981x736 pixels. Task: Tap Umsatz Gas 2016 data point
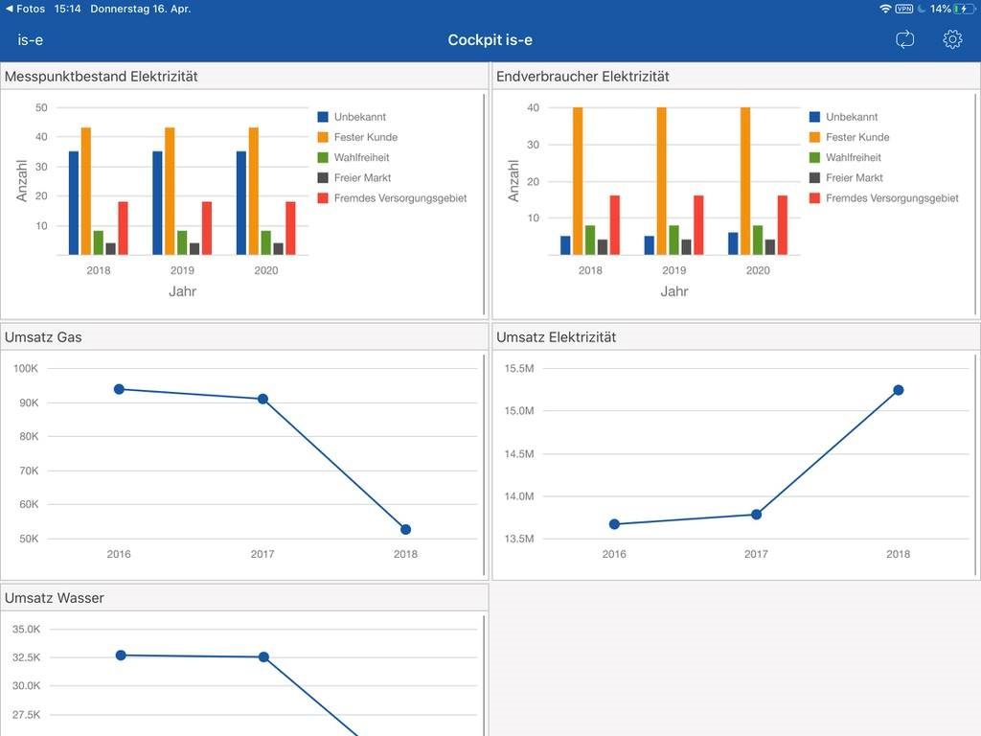click(119, 389)
